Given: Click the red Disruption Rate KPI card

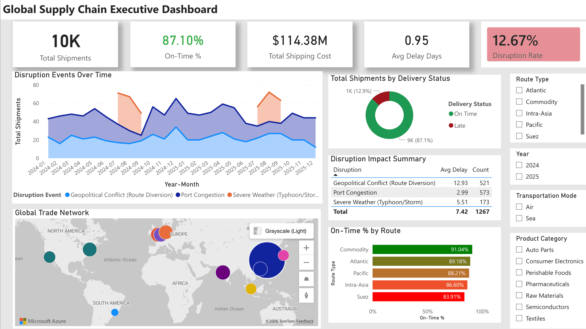Looking at the screenshot, I should pyautogui.click(x=533, y=44).
